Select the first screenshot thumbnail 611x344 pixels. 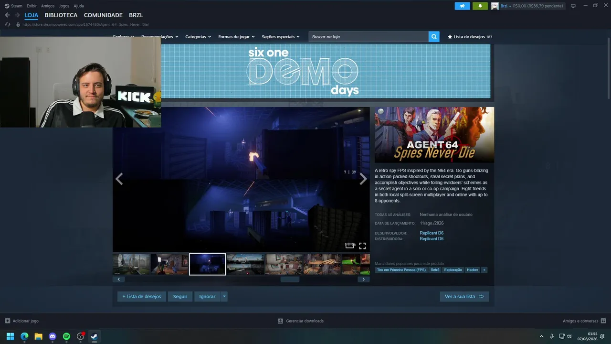(x=131, y=264)
